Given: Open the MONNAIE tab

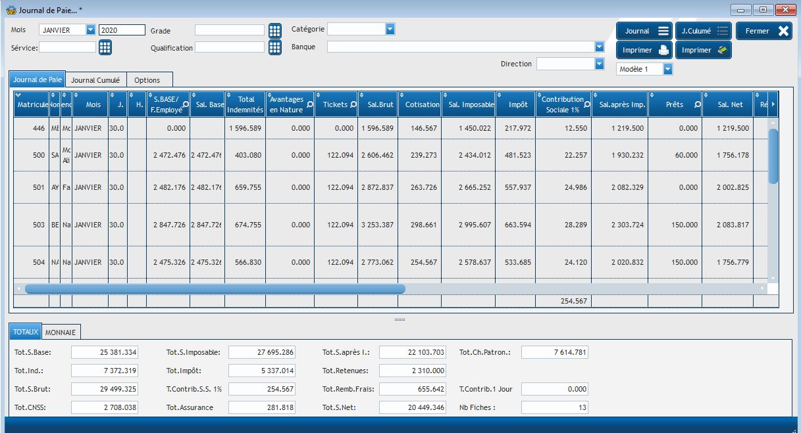Looking at the screenshot, I should (61, 332).
